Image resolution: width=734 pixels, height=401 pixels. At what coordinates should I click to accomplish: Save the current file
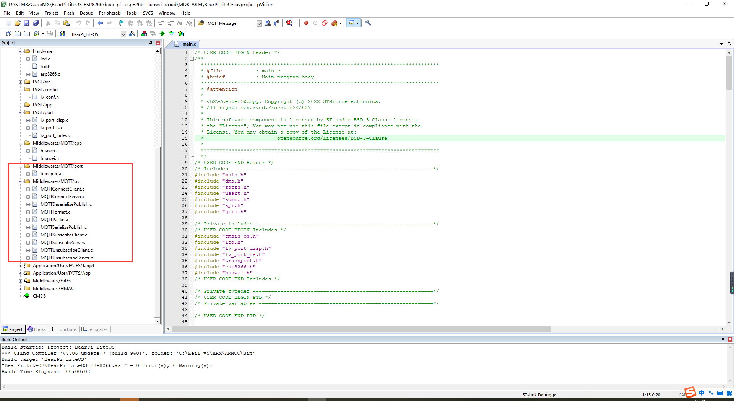pos(27,23)
